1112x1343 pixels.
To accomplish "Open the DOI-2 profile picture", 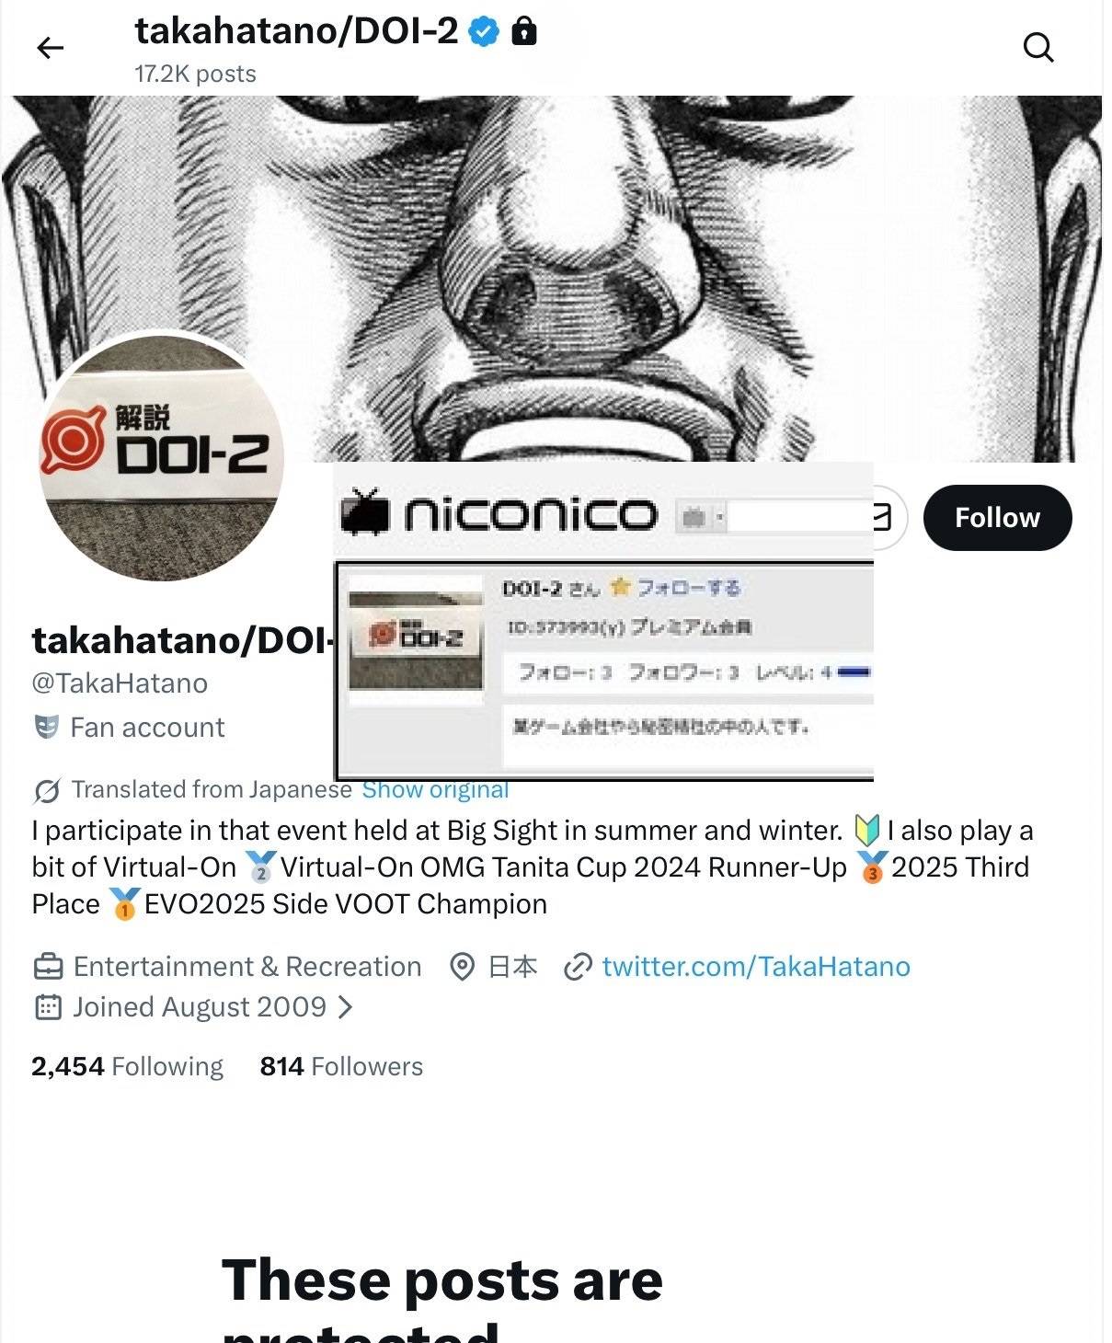I will pyautogui.click(x=162, y=457).
